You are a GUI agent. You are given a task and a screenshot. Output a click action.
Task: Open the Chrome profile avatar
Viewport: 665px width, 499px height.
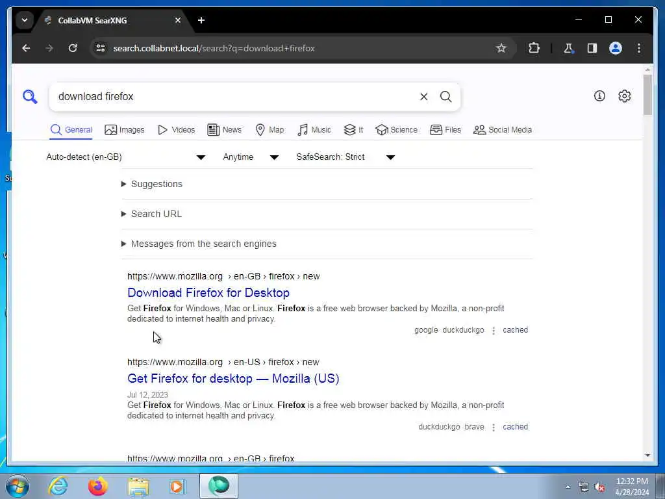[616, 48]
